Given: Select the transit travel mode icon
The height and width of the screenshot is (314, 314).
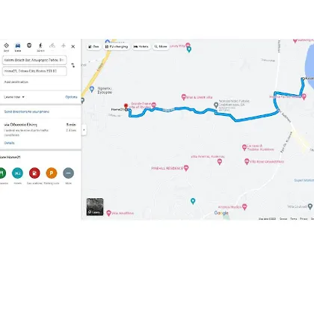Looking at the screenshot, I should 29,46.
